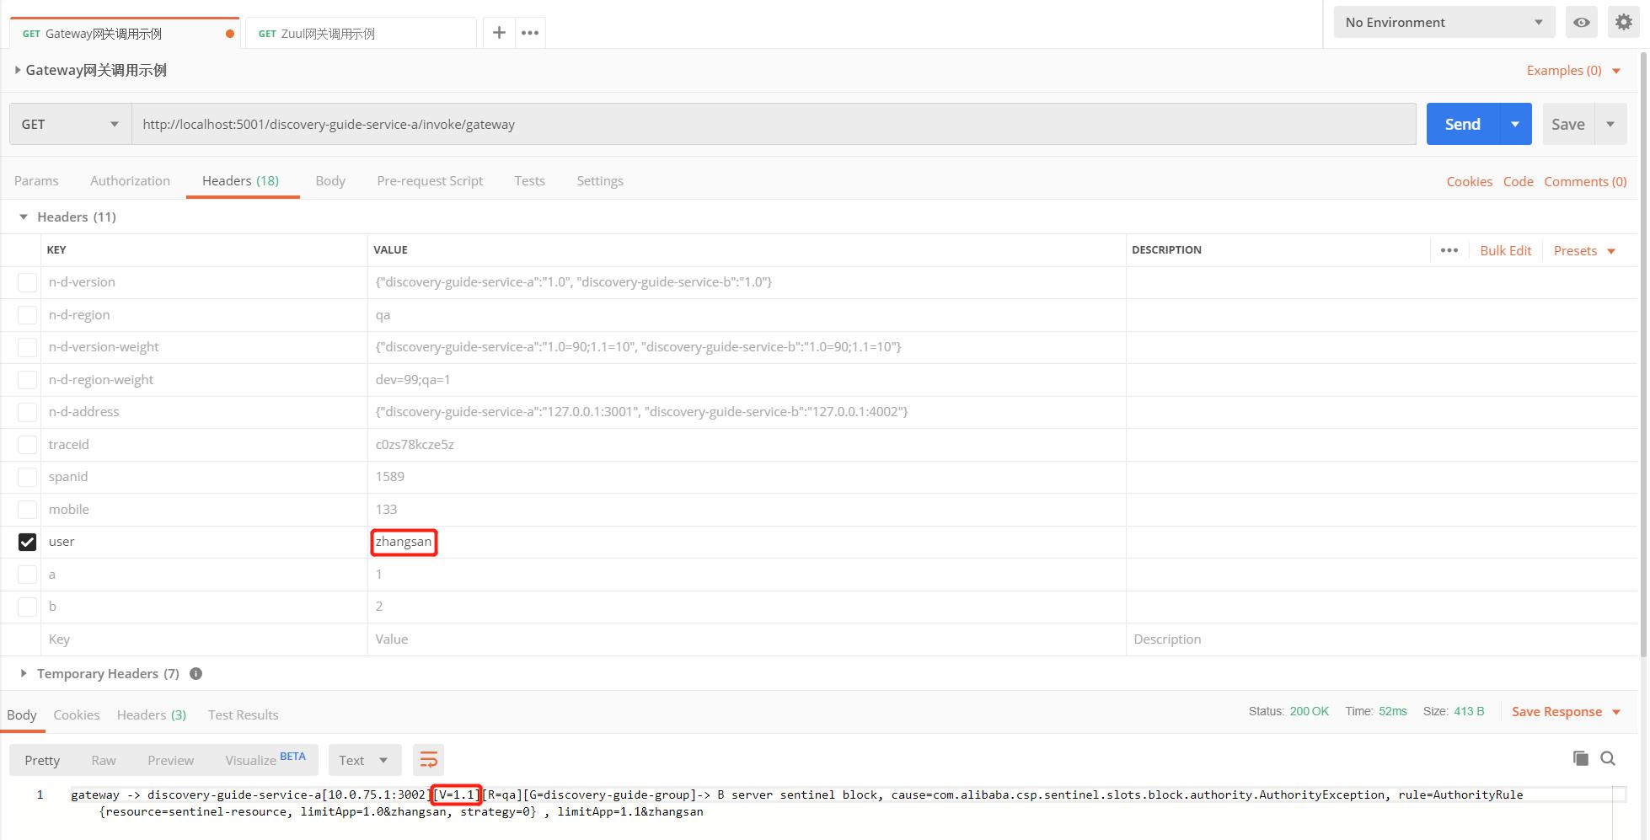The image size is (1650, 840).
Task: Click the Save button
Action: (x=1568, y=124)
